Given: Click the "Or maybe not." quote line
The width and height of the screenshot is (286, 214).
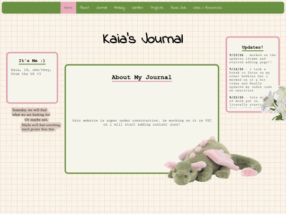Looking at the screenshot, I should tap(37, 120).
